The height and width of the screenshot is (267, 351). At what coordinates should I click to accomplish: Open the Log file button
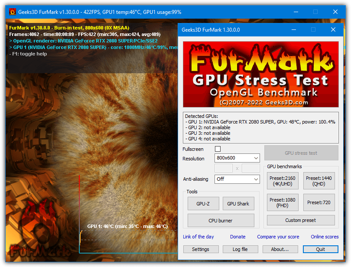[x=240, y=249]
